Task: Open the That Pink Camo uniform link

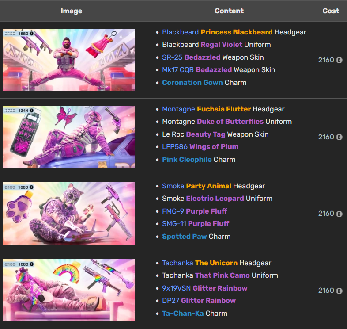Action: (x=222, y=275)
